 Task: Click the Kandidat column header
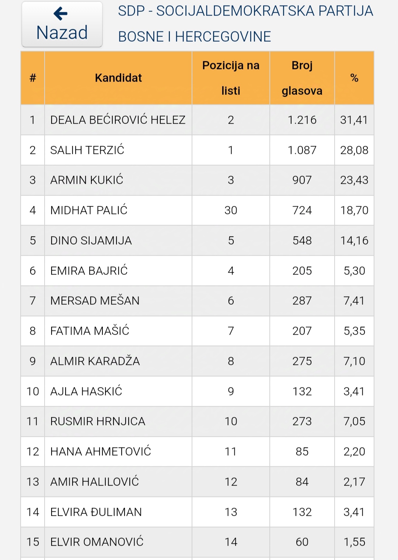click(118, 78)
